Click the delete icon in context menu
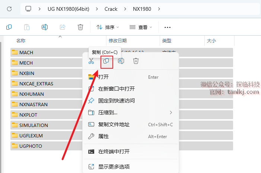This screenshot has width=261, height=173. click(x=136, y=61)
